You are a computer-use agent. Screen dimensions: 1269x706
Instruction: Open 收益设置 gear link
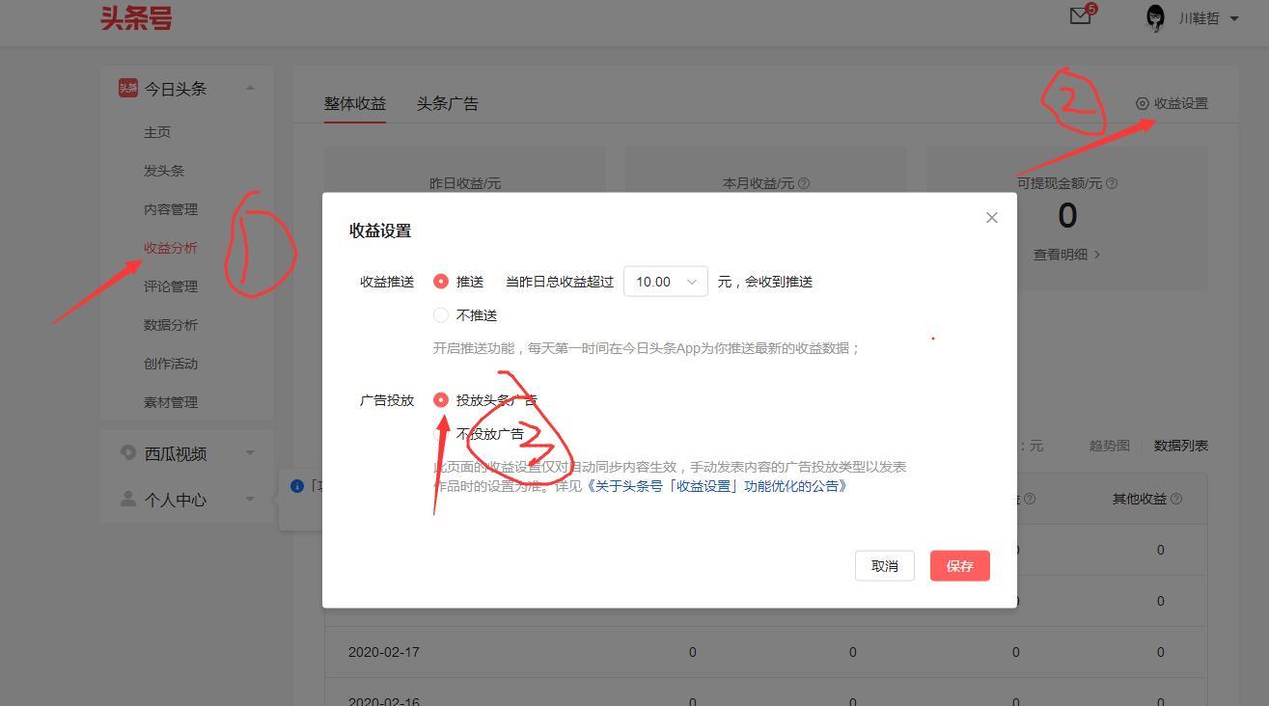click(x=1172, y=103)
